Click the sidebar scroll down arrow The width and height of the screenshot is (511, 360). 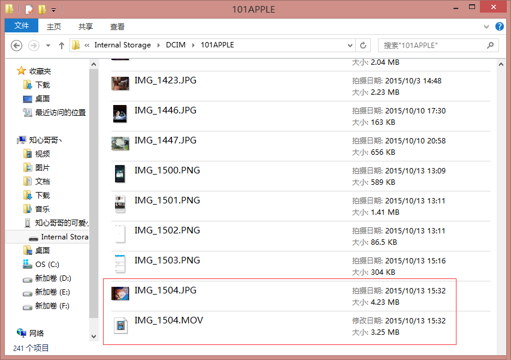[x=94, y=337]
